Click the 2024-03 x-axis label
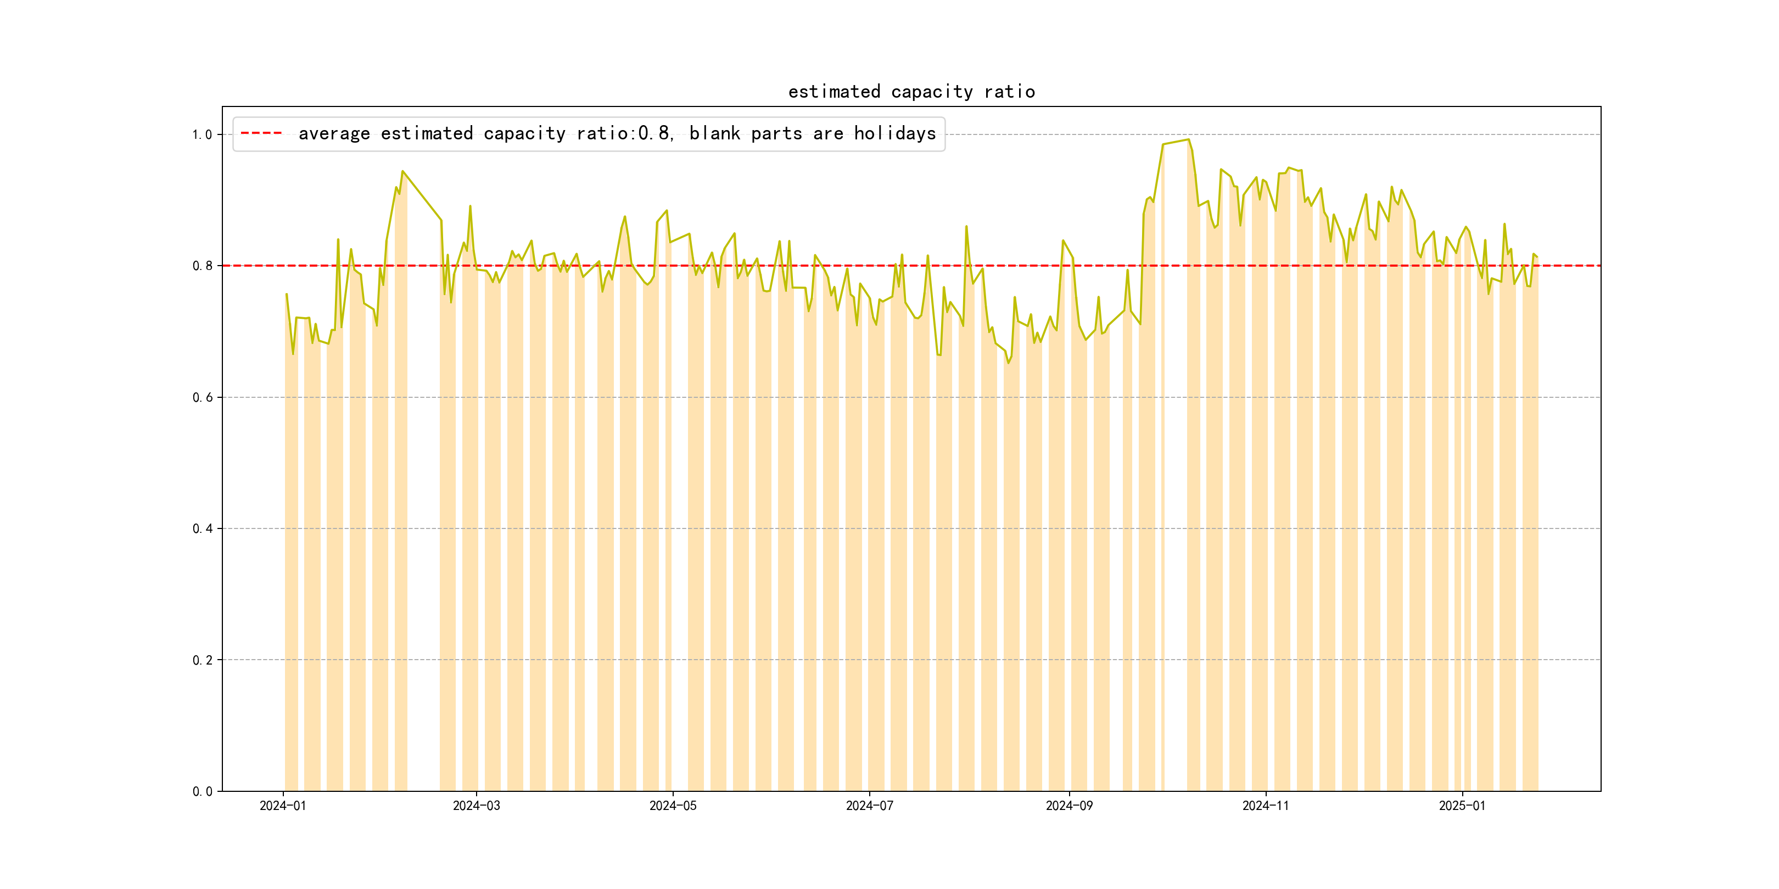Image resolution: width=1779 pixels, height=889 pixels. pyautogui.click(x=476, y=806)
